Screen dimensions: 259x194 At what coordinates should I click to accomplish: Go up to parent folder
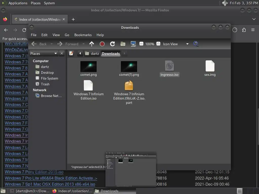tap(92, 44)
